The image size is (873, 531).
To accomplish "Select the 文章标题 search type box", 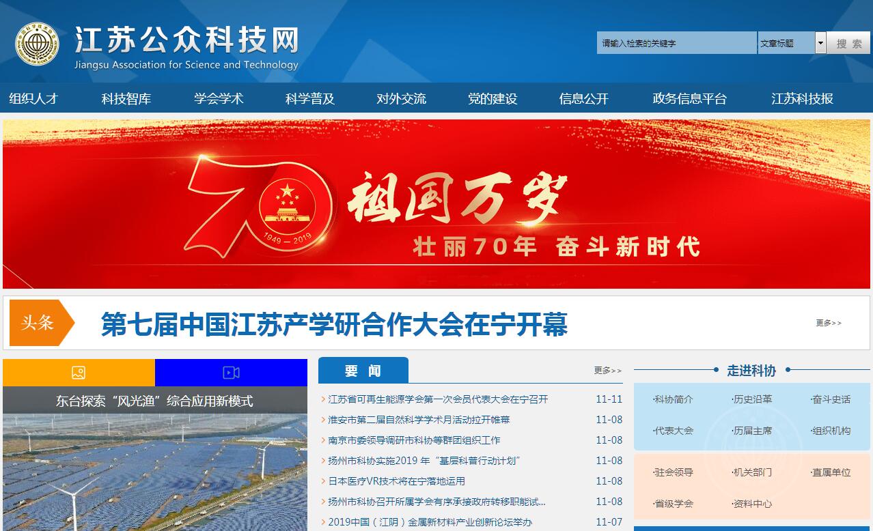I will (x=786, y=43).
